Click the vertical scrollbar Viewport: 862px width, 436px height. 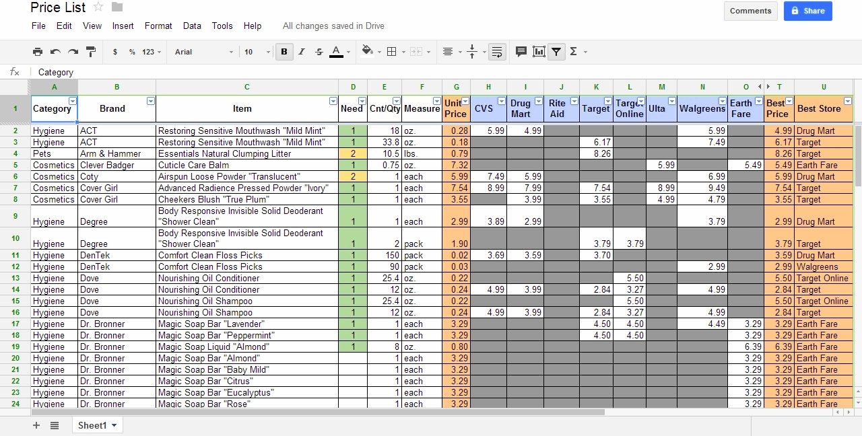point(857,155)
